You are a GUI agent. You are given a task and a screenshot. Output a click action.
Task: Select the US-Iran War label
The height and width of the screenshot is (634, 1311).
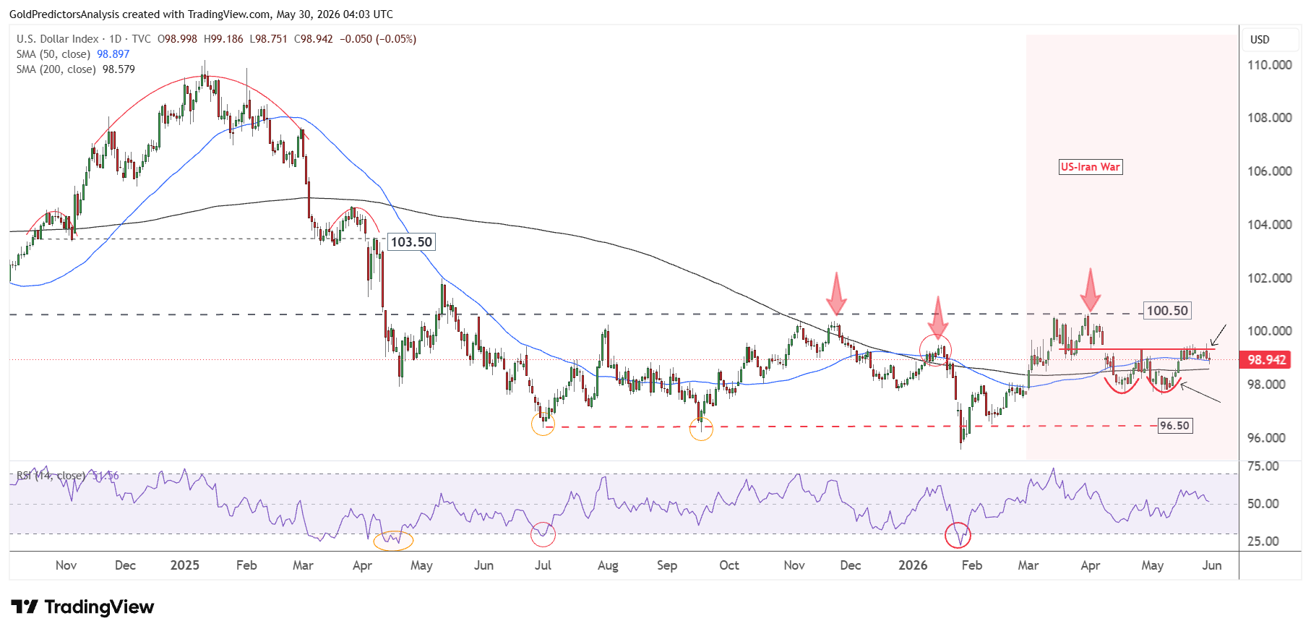(1091, 167)
